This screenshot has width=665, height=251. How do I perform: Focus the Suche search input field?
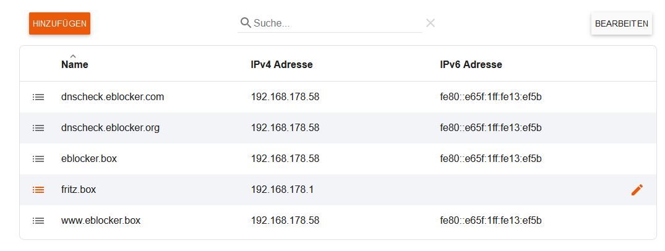tap(337, 23)
